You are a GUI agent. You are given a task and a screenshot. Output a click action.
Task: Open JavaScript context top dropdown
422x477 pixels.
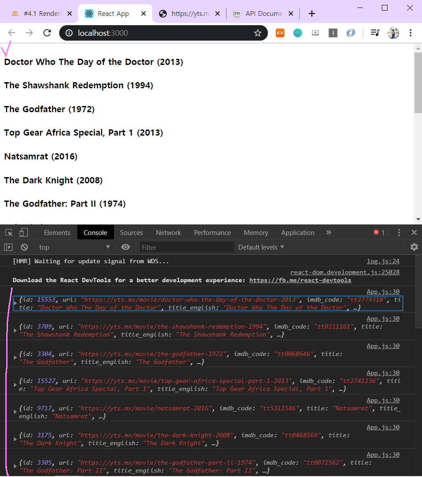pyautogui.click(x=74, y=247)
